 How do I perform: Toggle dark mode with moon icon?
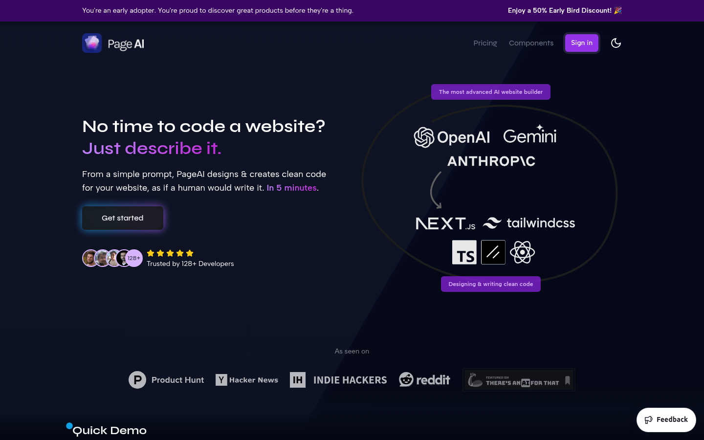(616, 43)
